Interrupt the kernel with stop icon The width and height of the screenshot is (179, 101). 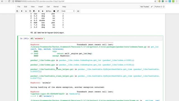54,11
